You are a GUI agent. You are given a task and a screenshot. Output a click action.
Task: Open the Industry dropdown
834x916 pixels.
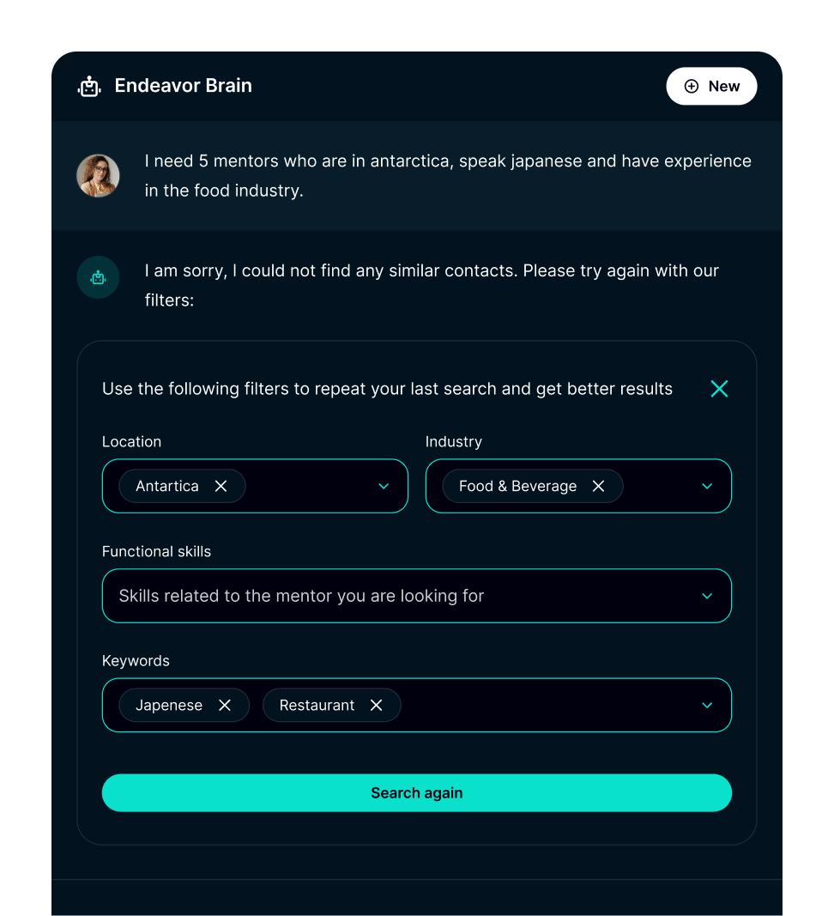pos(707,486)
